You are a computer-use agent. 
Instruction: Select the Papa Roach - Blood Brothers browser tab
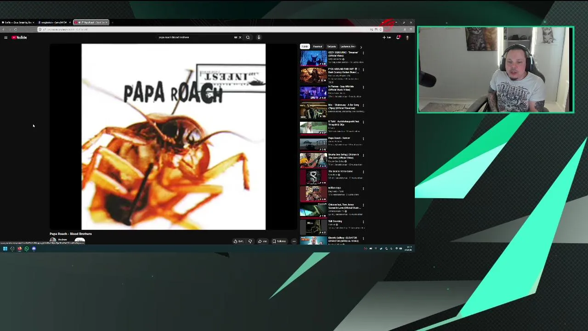pos(91,22)
